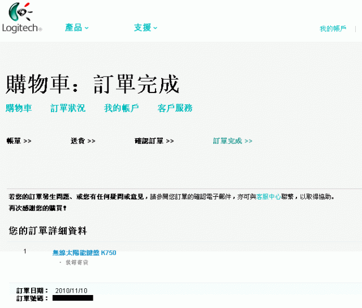Open the 客服中心 support center link

268,196
